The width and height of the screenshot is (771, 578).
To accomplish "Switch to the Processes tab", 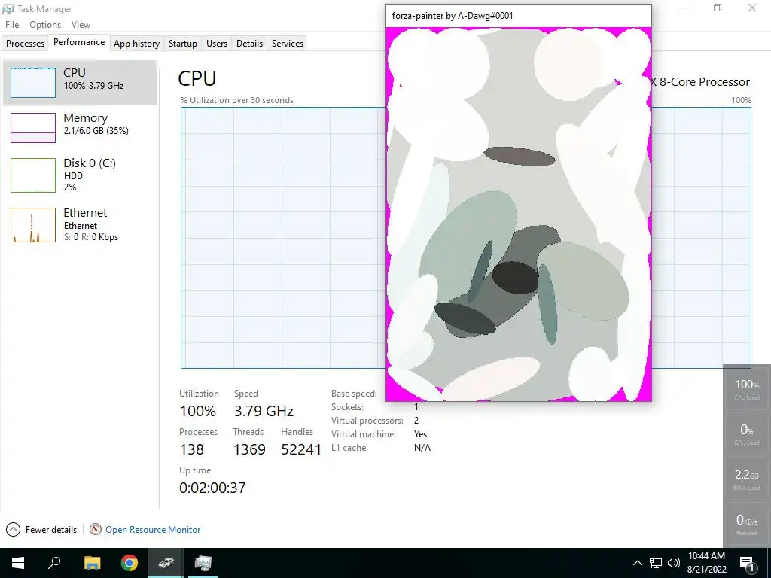I will (25, 43).
